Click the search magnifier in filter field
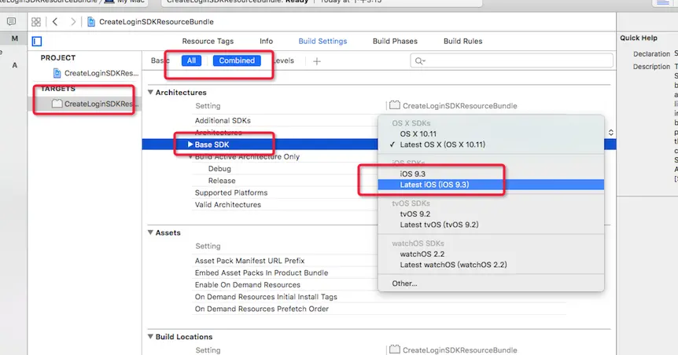678x355 pixels. pyautogui.click(x=419, y=61)
